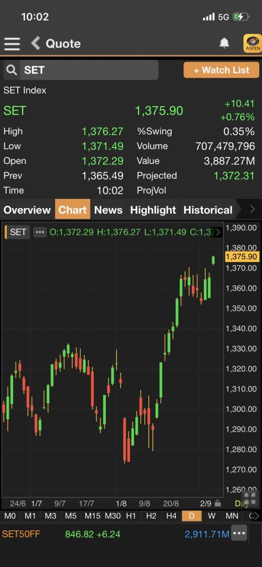Open notifications bell
The width and height of the screenshot is (262, 567).
click(x=224, y=43)
